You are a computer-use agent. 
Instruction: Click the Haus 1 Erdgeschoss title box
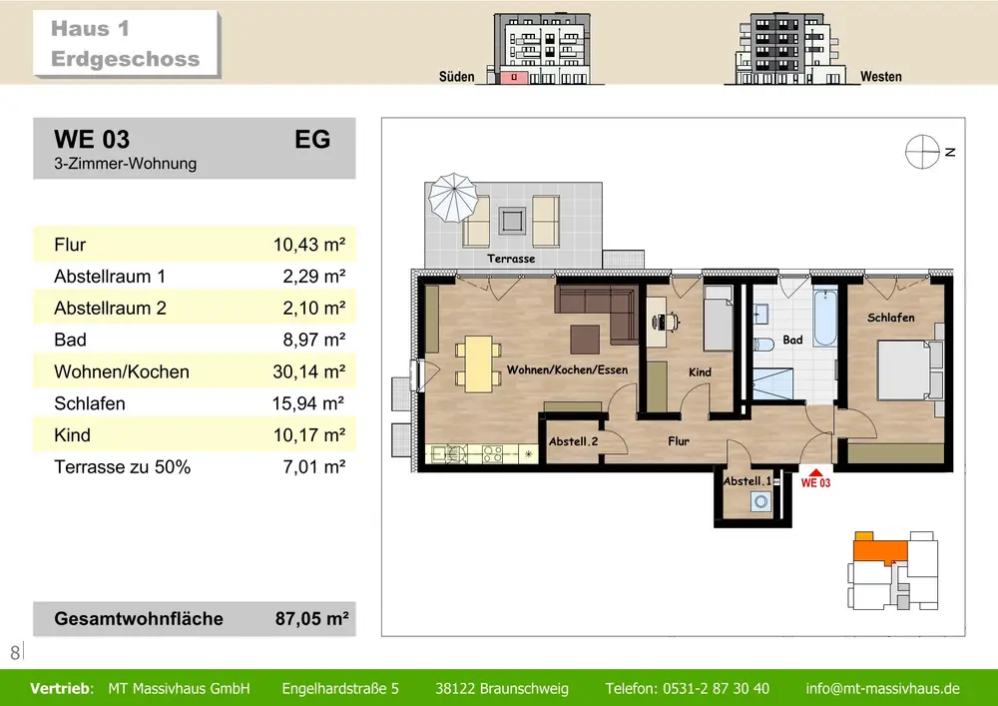pos(125,45)
